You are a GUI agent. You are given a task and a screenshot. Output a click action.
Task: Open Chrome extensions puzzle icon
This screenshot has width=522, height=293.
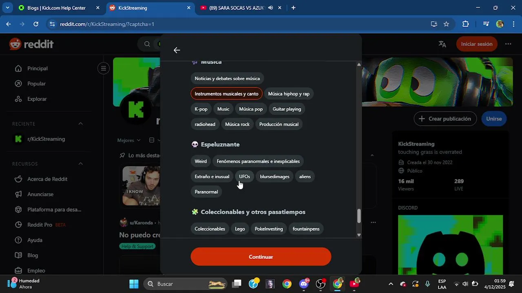(x=466, y=24)
